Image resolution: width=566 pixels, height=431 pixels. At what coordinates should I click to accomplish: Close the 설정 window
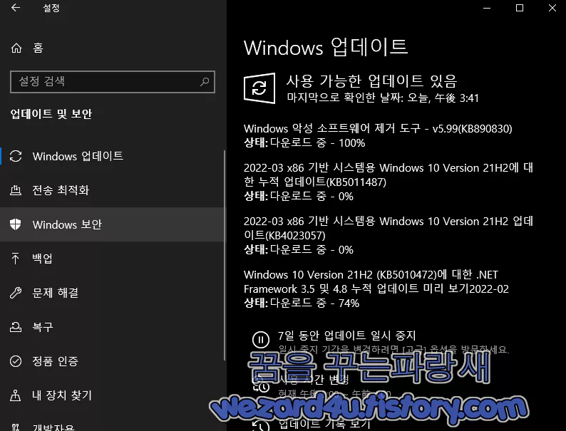552,8
